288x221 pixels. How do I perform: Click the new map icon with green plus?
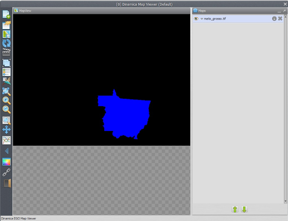(6, 15)
